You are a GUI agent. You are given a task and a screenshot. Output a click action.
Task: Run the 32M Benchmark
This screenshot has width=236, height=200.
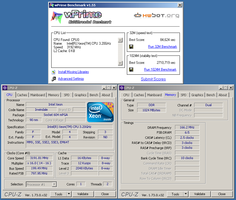pos(162,47)
